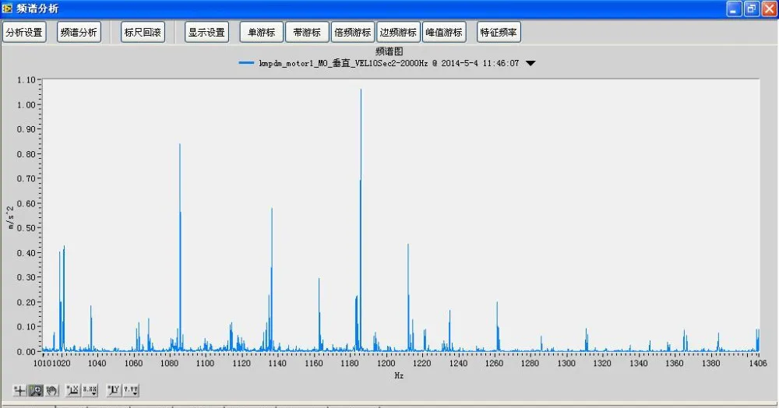Open X-axis number format options
779x408 pixels.
tap(90, 390)
